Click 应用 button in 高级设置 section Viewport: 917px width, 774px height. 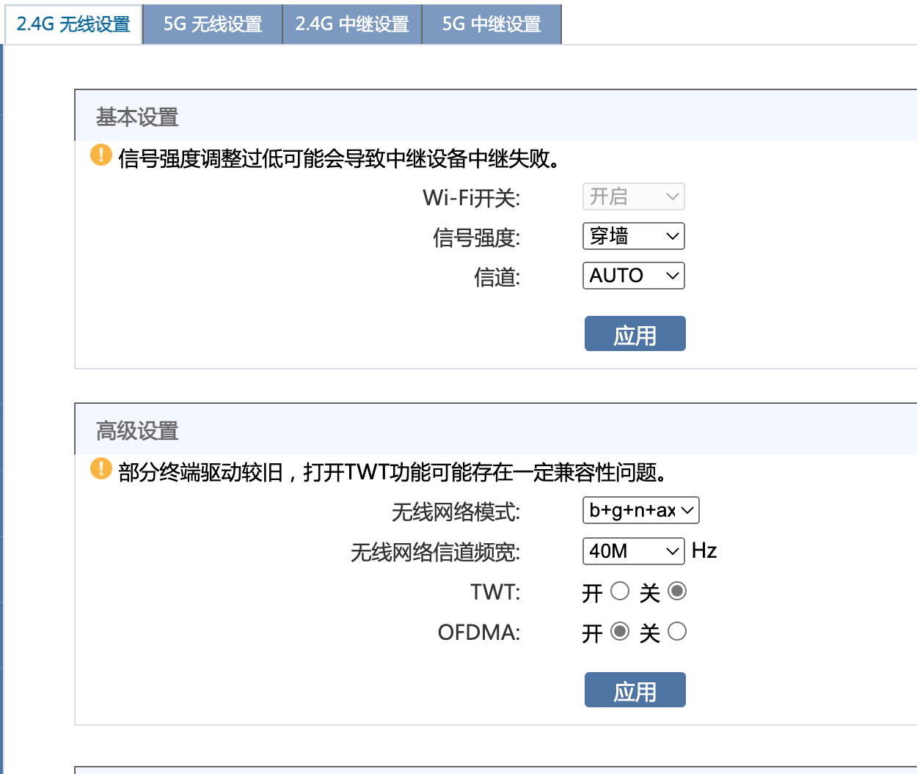click(x=635, y=690)
